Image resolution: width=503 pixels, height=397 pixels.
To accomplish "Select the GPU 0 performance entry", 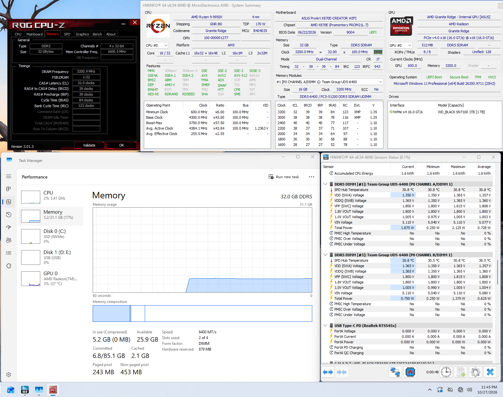I will coord(51,279).
